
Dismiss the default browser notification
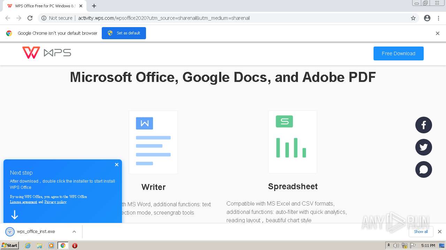click(x=438, y=33)
